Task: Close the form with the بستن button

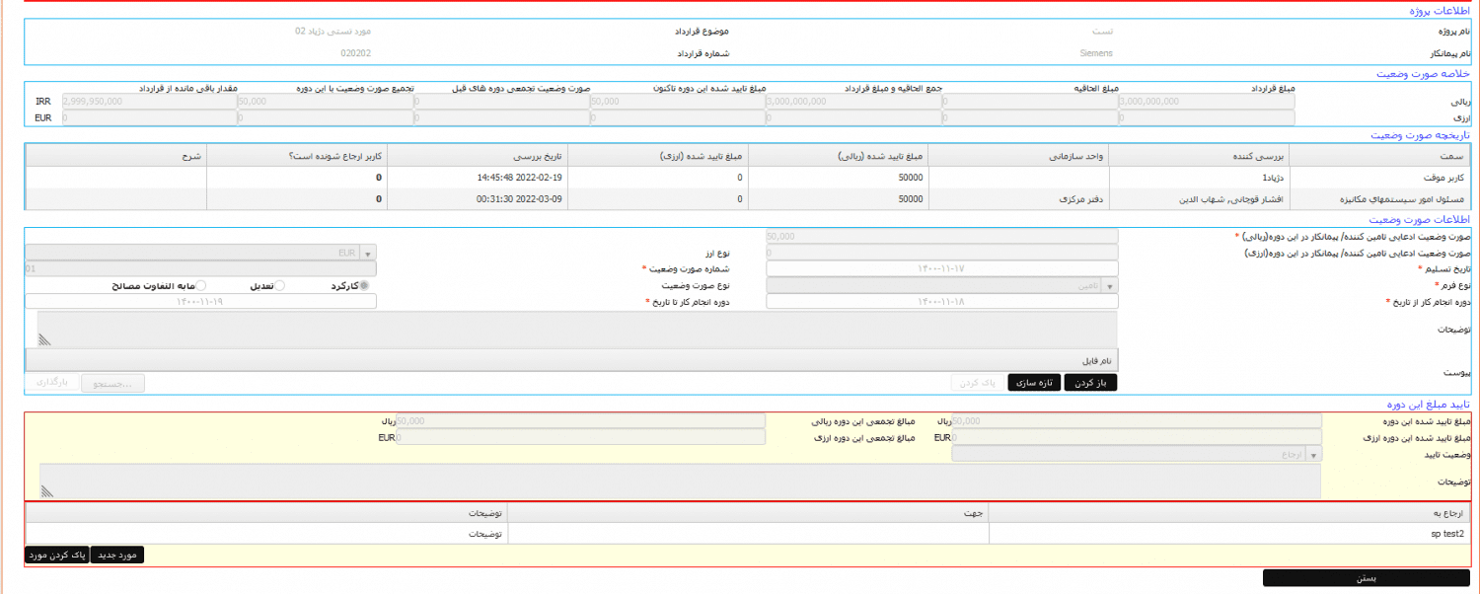Action: point(1367,578)
